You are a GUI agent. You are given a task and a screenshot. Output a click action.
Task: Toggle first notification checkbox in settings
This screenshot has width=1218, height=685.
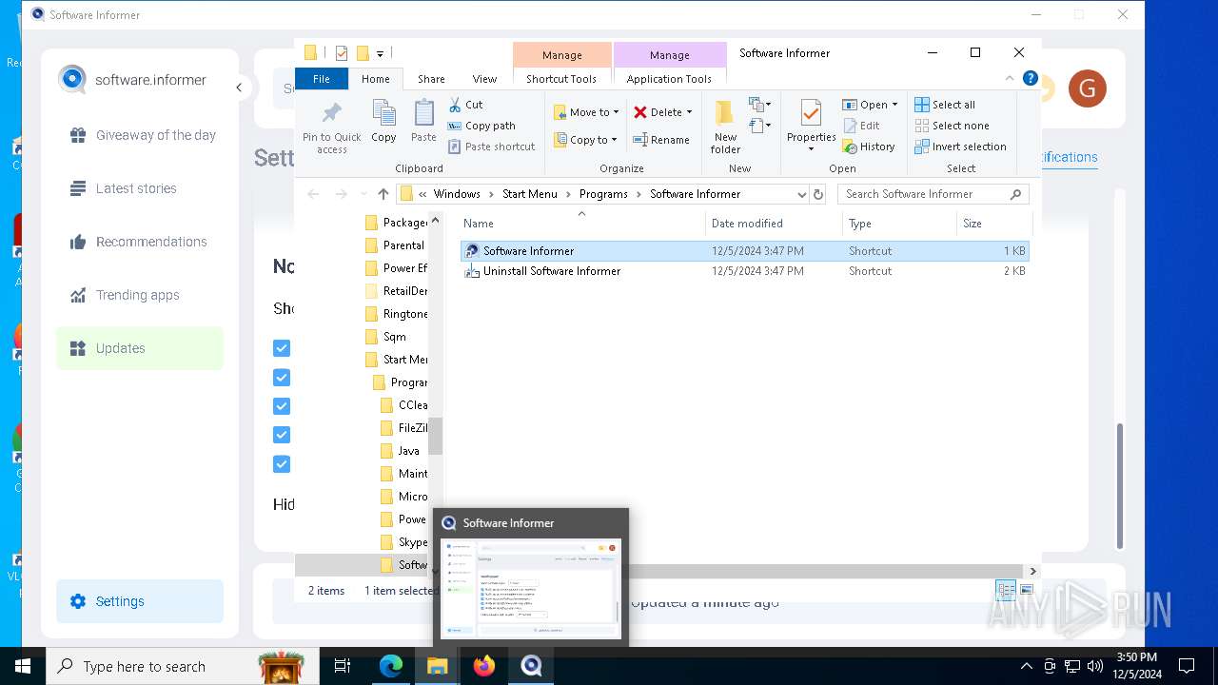282,348
